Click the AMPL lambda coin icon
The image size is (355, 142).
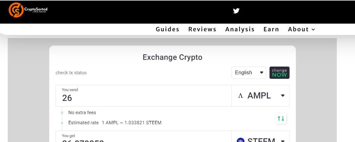(x=240, y=96)
